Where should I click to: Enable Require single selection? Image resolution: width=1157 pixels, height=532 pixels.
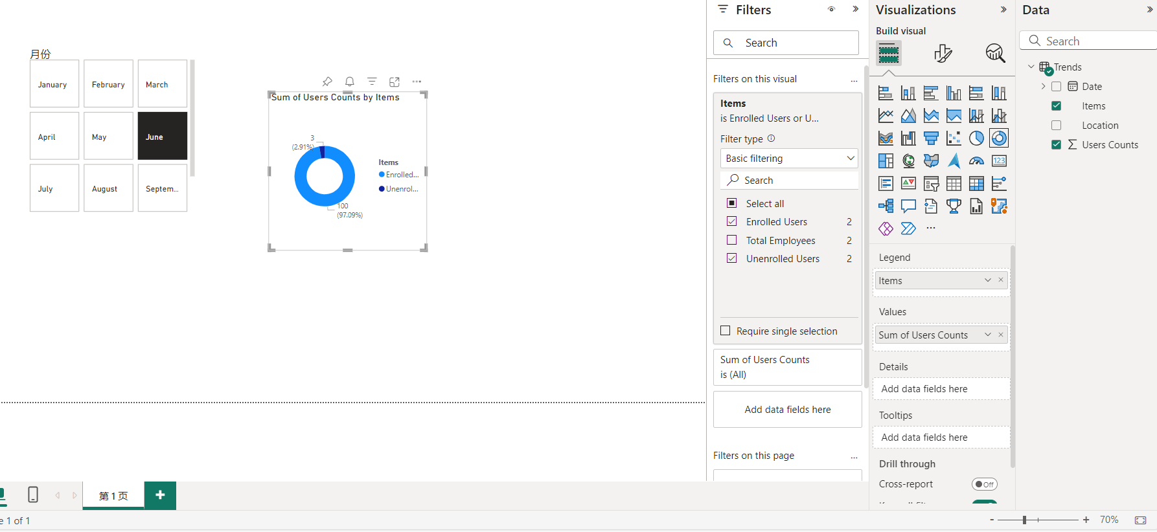click(726, 331)
